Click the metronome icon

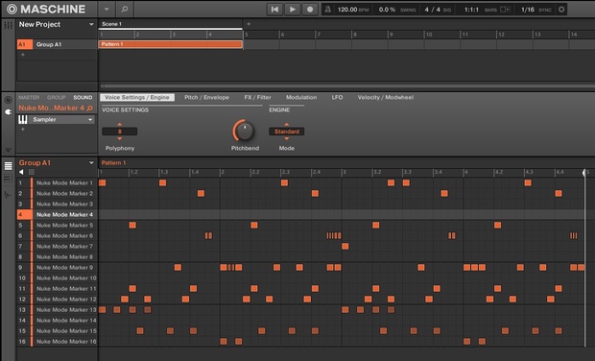coord(328,10)
